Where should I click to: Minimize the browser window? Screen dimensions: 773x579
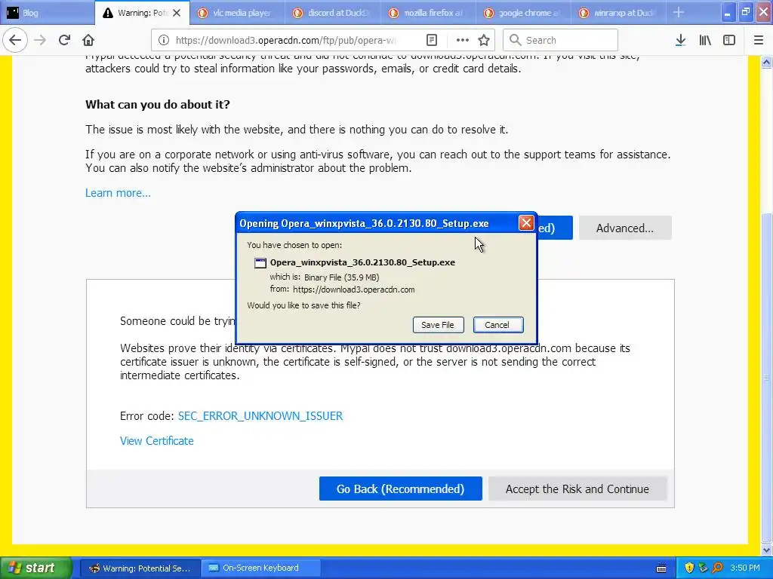pyautogui.click(x=728, y=12)
